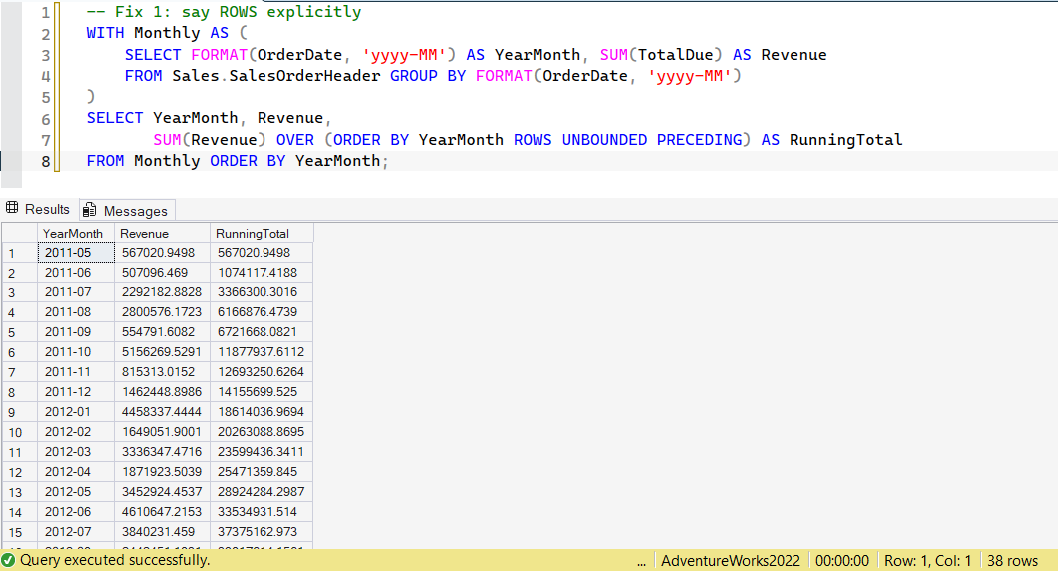The height and width of the screenshot is (571, 1058).
Task: Click the green query success checkmark icon
Action: tap(9, 560)
